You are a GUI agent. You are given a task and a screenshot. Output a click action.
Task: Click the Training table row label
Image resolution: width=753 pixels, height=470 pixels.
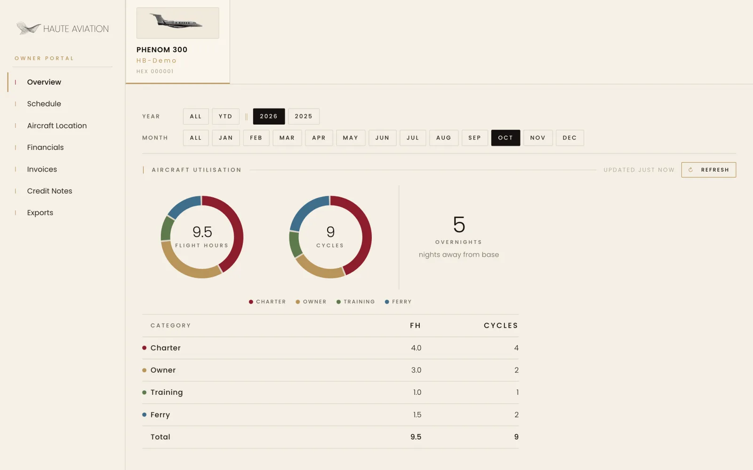167,392
